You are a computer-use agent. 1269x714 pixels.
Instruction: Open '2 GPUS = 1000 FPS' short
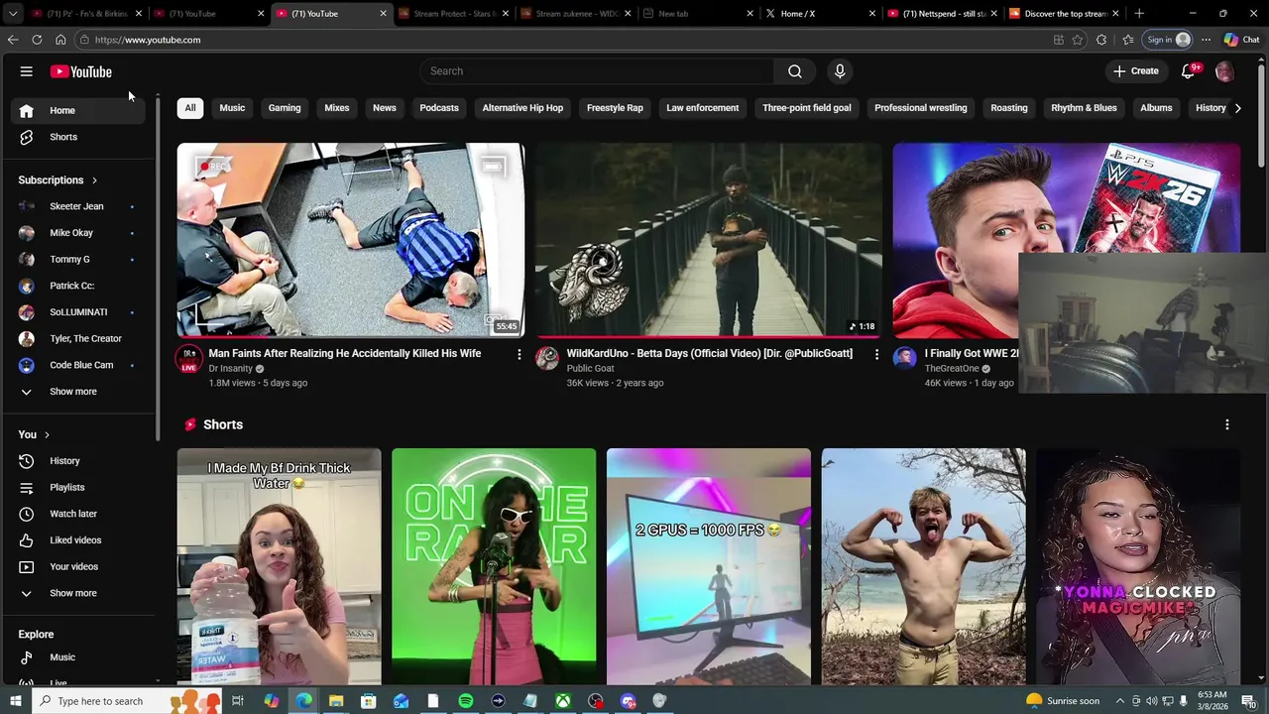tap(709, 566)
